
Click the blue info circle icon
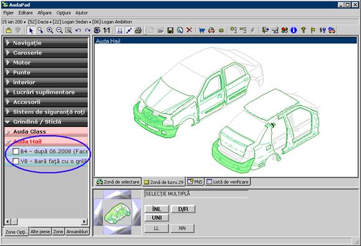294,30
